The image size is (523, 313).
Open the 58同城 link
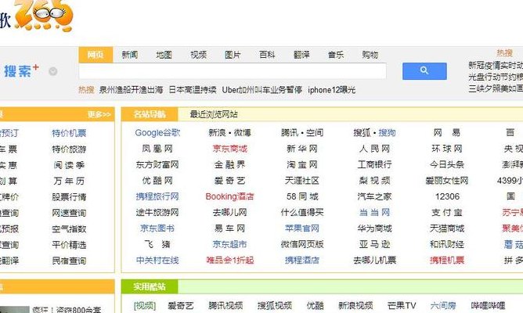(302, 196)
